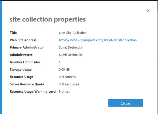The image size is (158, 114).
Task: Click the Resource Usage Warning Level label
Action: pos(33,91)
